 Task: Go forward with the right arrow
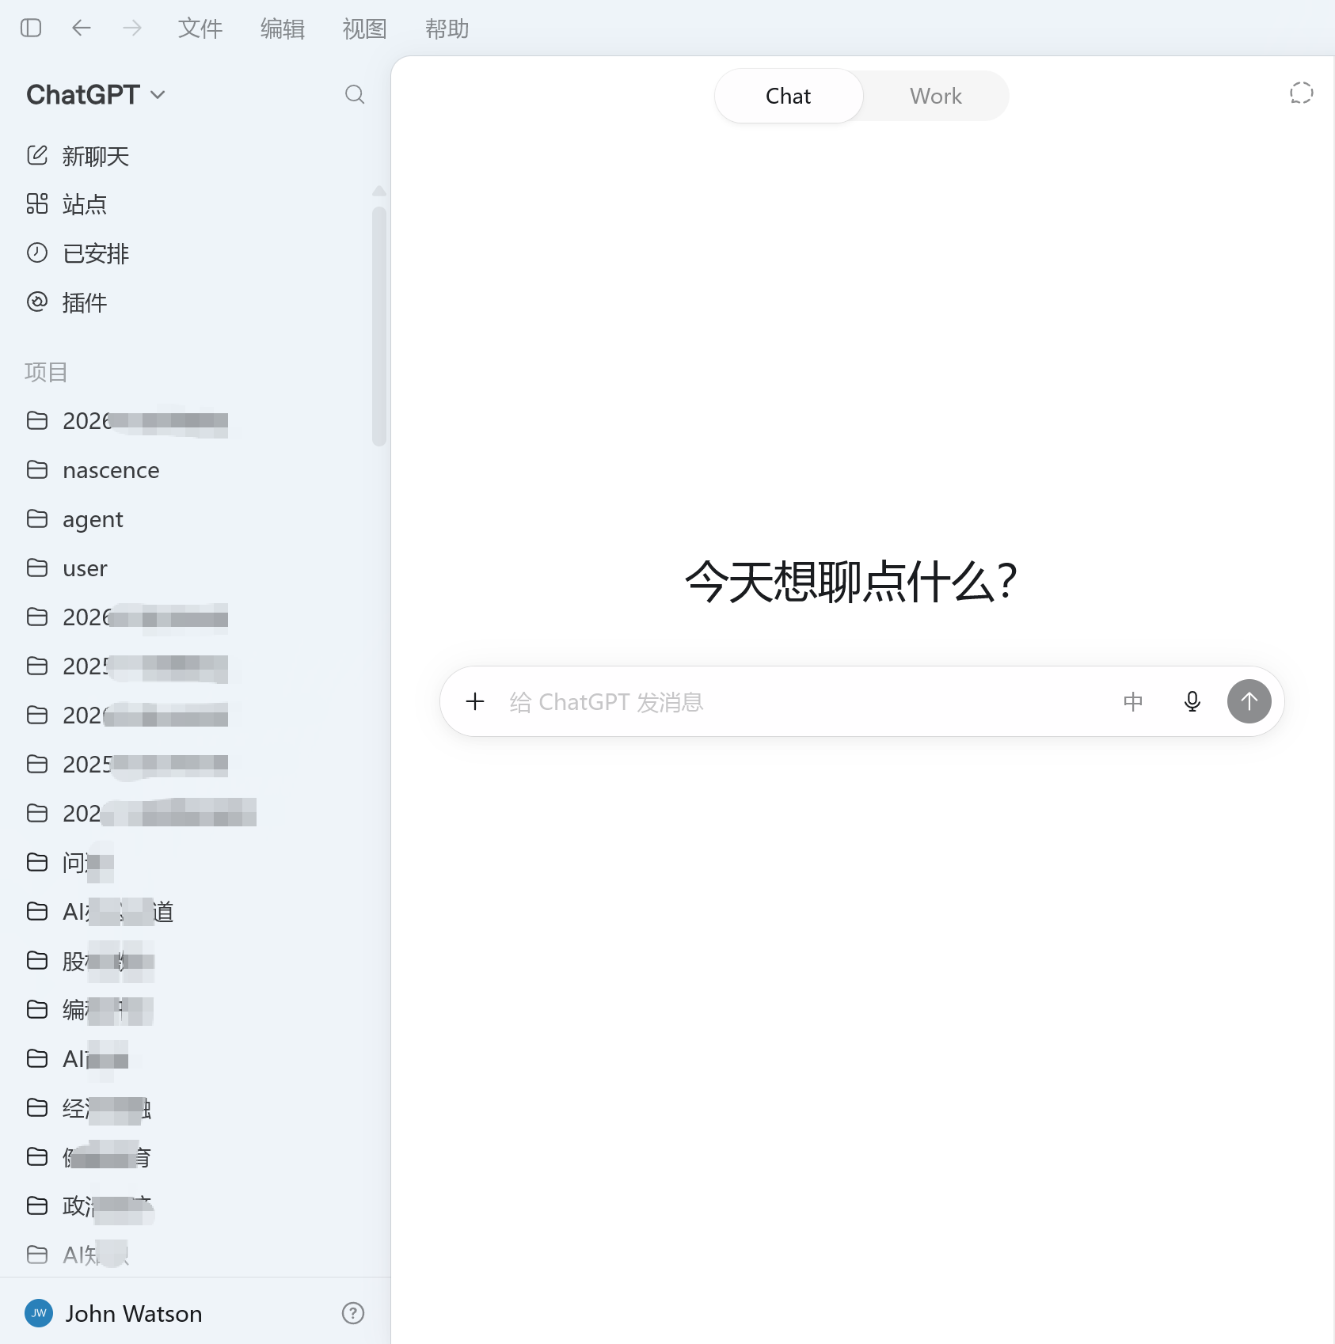132,28
